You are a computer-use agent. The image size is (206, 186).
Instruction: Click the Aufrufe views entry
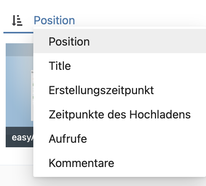pyautogui.click(x=120, y=139)
